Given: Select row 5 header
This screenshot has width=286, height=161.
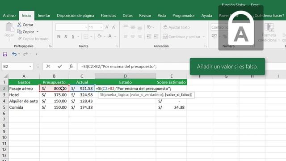Looking at the screenshot, I should point(4,107).
